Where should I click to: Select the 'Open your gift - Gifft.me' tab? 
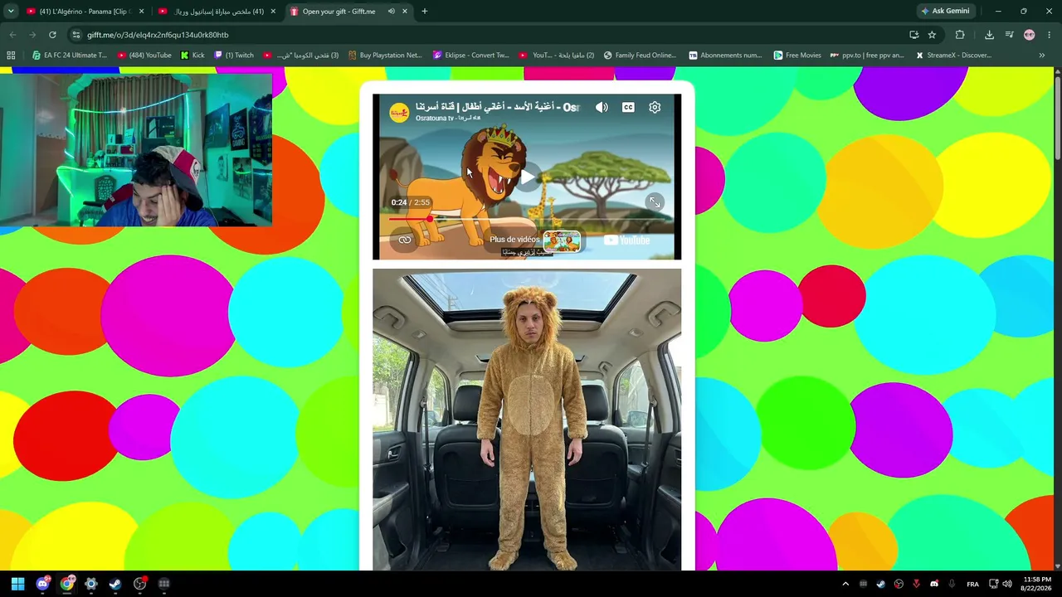339,12
